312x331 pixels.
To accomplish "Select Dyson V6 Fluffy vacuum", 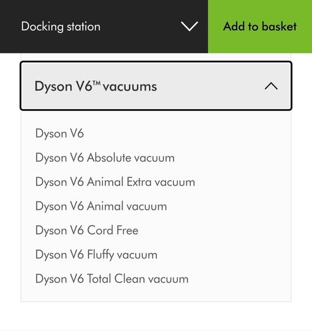I will [x=96, y=255].
